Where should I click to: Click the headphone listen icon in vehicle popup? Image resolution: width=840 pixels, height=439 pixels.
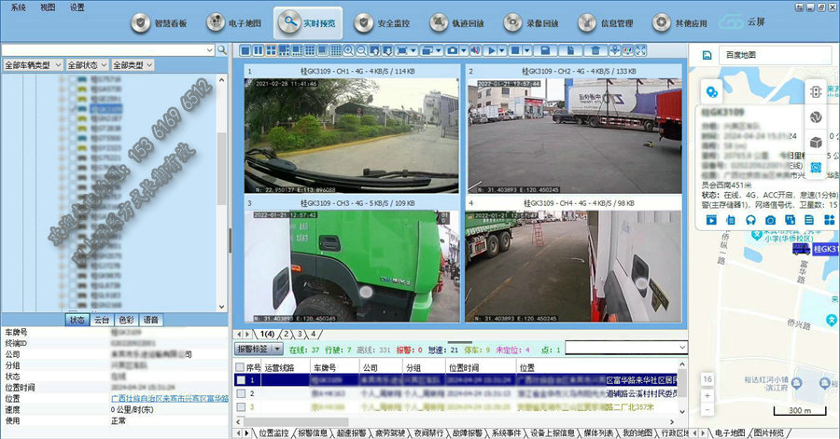click(750, 220)
